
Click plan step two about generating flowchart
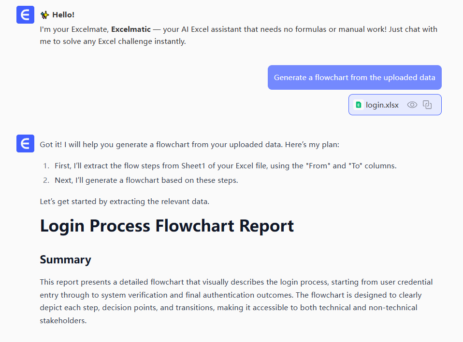click(x=146, y=181)
